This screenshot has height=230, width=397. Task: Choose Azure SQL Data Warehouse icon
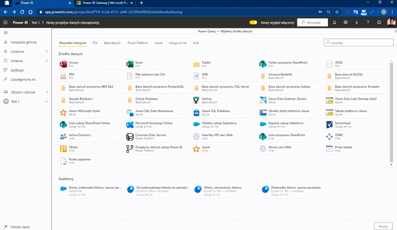tap(130, 112)
